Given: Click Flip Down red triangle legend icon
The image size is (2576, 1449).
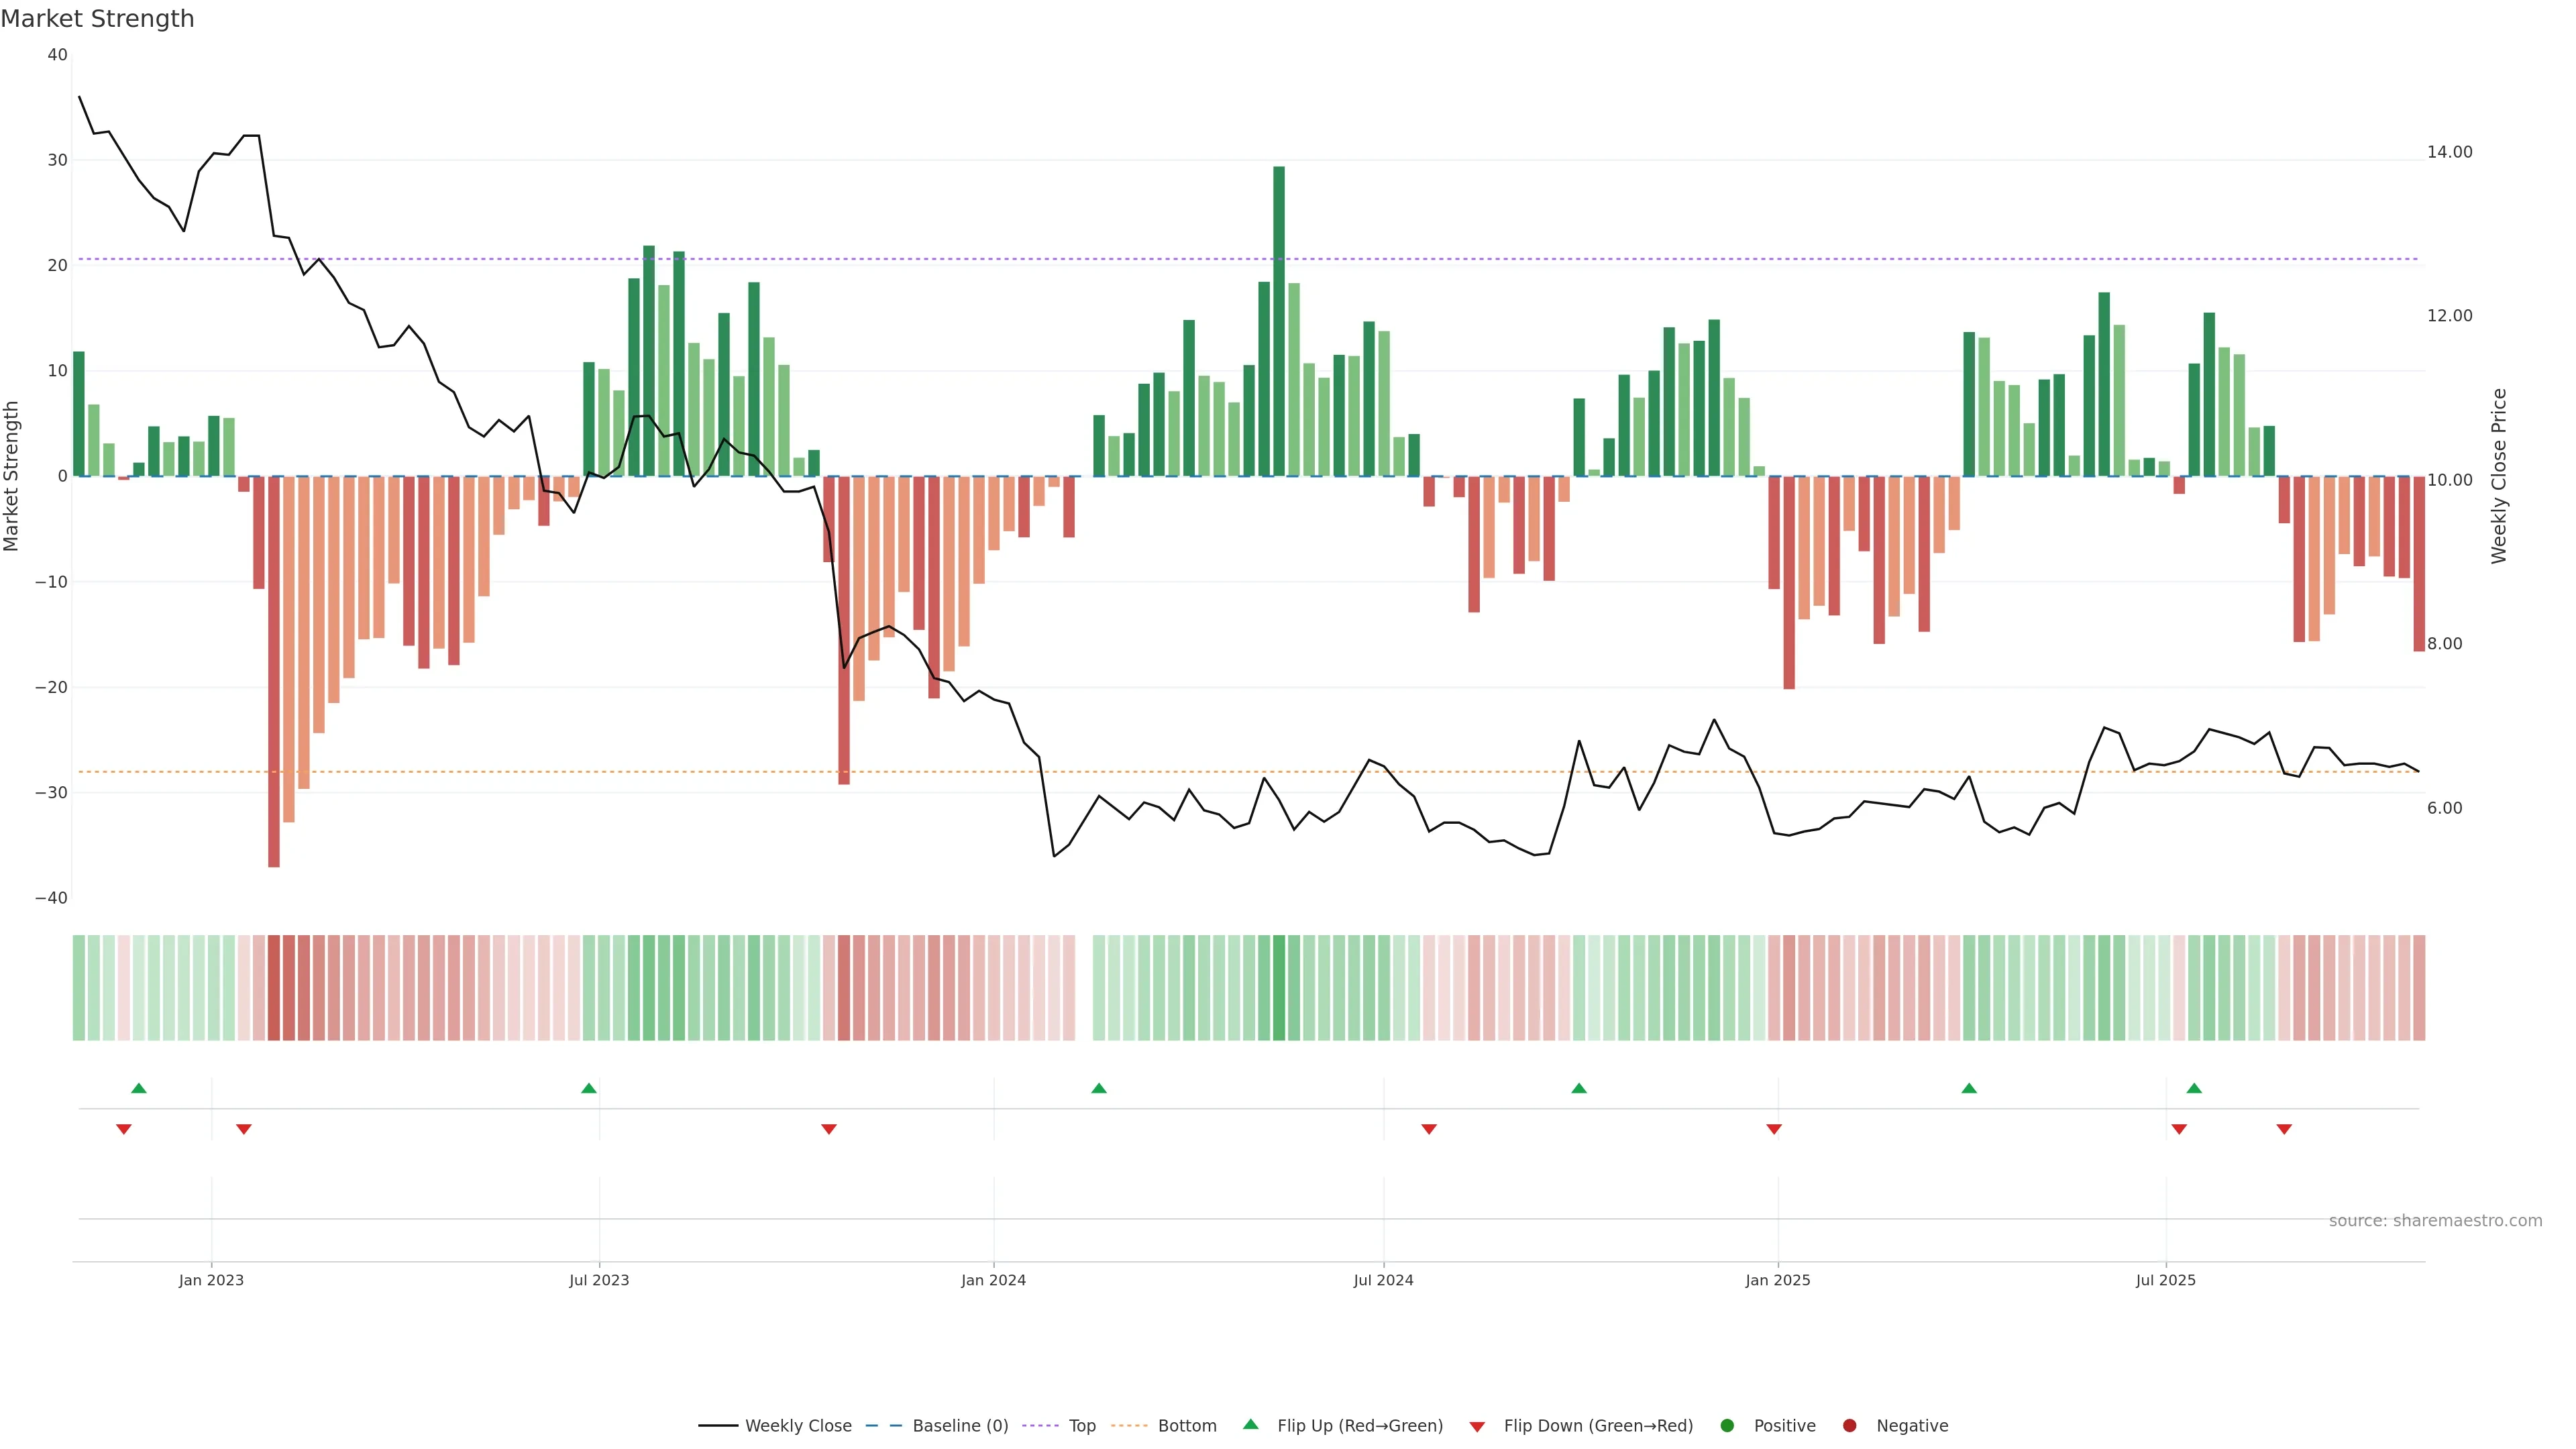Looking at the screenshot, I should [1477, 1427].
